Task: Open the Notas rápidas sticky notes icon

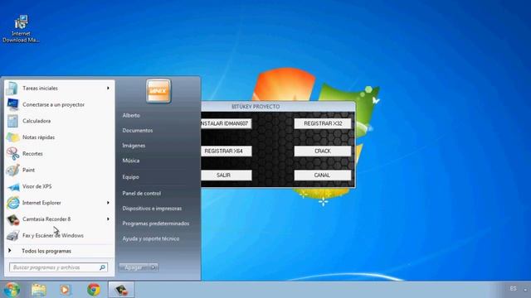Action: point(13,137)
